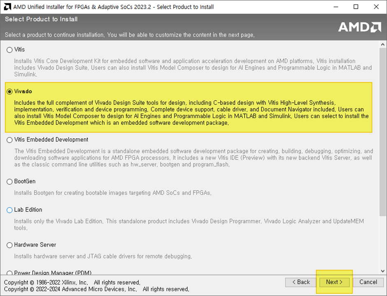Viewport: 387px width, 296px height.
Task: Close the installer window
Action: point(376,7)
